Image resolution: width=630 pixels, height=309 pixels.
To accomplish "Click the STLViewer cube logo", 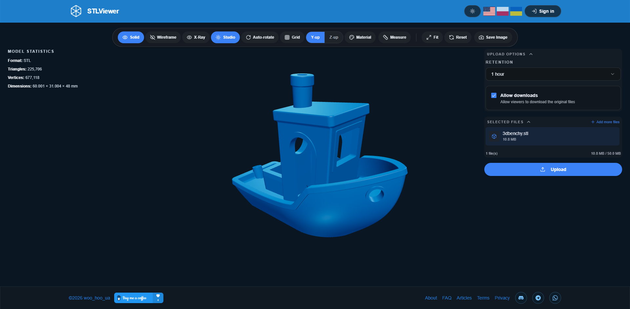I will click(x=76, y=11).
